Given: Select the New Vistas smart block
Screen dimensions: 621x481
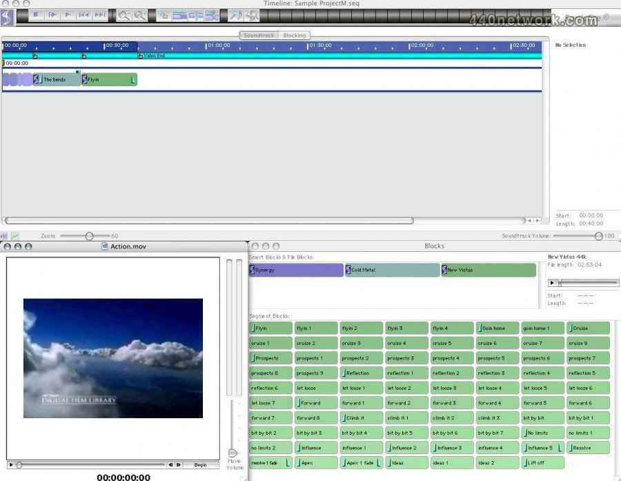Looking at the screenshot, I should pyautogui.click(x=489, y=270).
